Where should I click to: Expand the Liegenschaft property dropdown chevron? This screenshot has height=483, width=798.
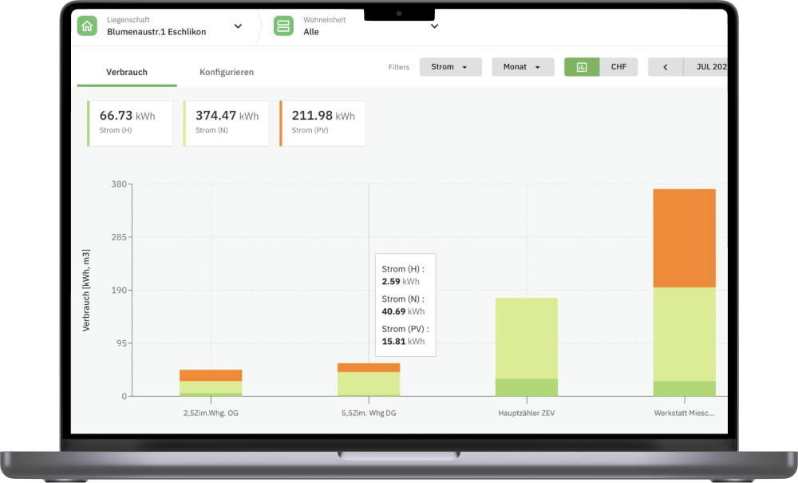point(238,26)
